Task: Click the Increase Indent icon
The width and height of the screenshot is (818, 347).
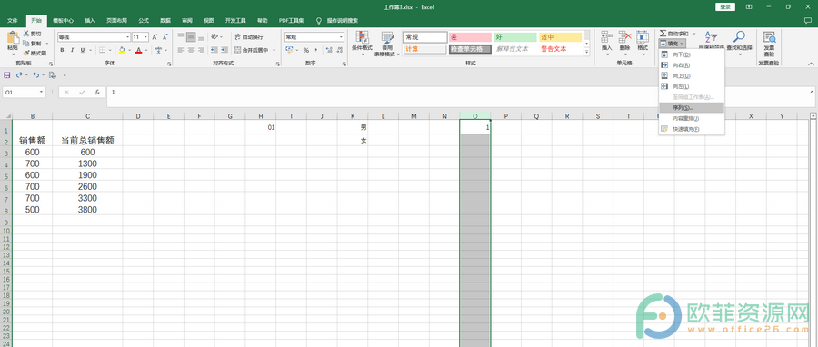Action: 224,50
